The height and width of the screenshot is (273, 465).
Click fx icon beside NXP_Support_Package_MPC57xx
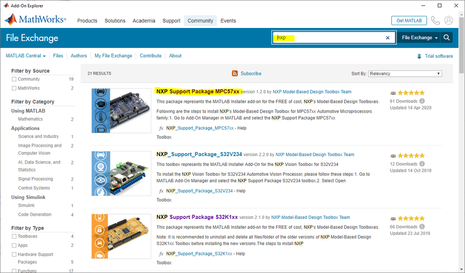(161, 128)
